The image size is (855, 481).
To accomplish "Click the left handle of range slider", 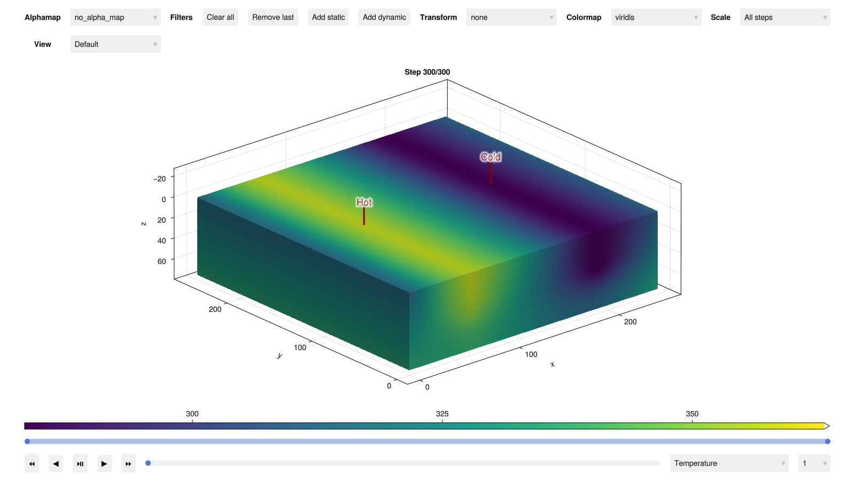I will [27, 441].
